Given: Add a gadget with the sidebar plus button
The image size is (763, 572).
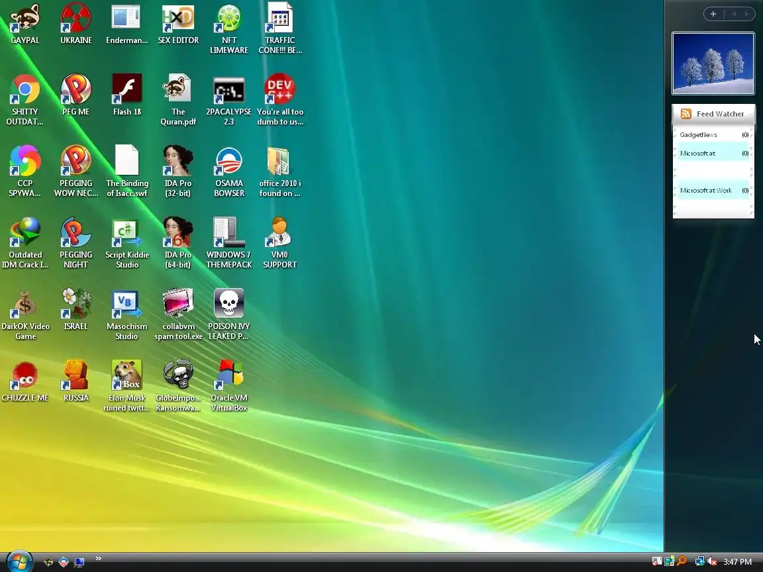Looking at the screenshot, I should [713, 14].
